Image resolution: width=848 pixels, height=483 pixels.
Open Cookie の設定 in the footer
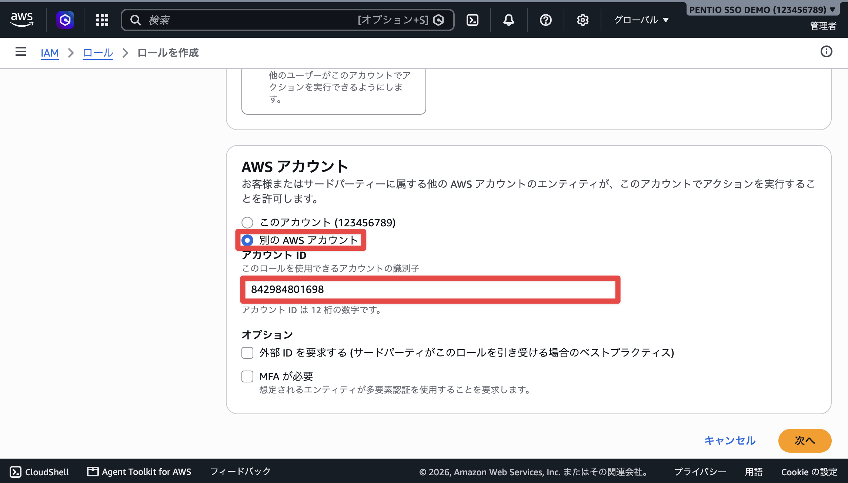[809, 472]
